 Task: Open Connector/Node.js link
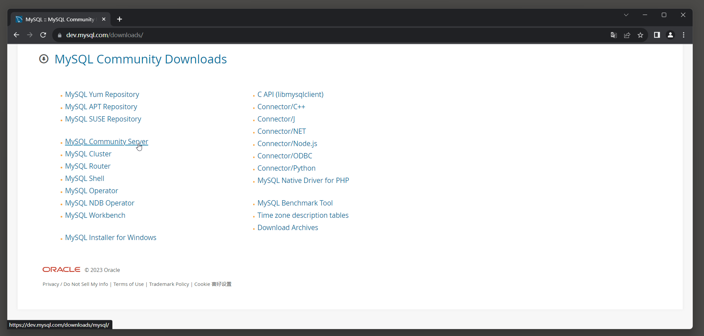(287, 143)
